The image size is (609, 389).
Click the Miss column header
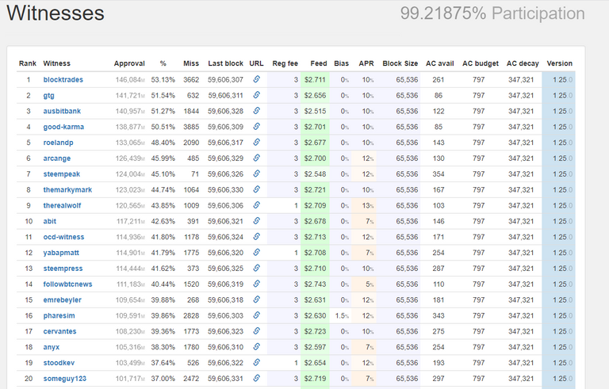click(191, 63)
